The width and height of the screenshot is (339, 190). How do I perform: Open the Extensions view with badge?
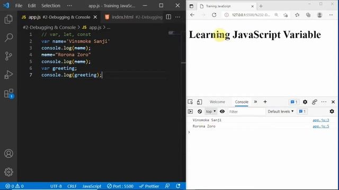point(9,94)
